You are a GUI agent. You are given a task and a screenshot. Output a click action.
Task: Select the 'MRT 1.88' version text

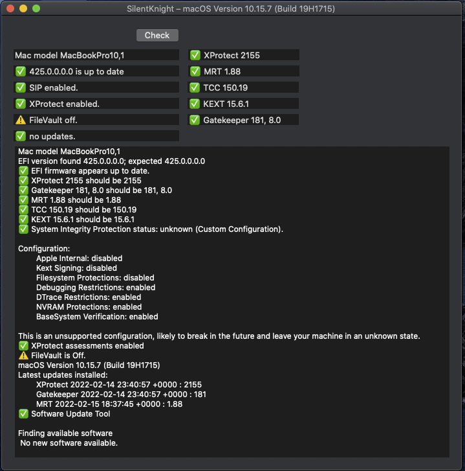(x=222, y=71)
